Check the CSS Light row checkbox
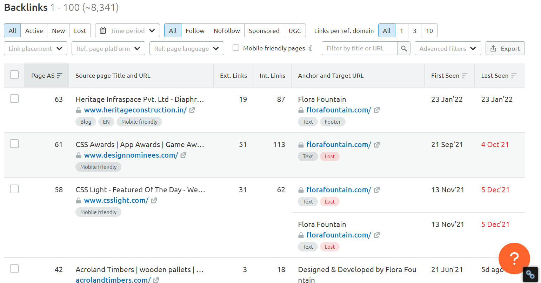 (x=14, y=189)
